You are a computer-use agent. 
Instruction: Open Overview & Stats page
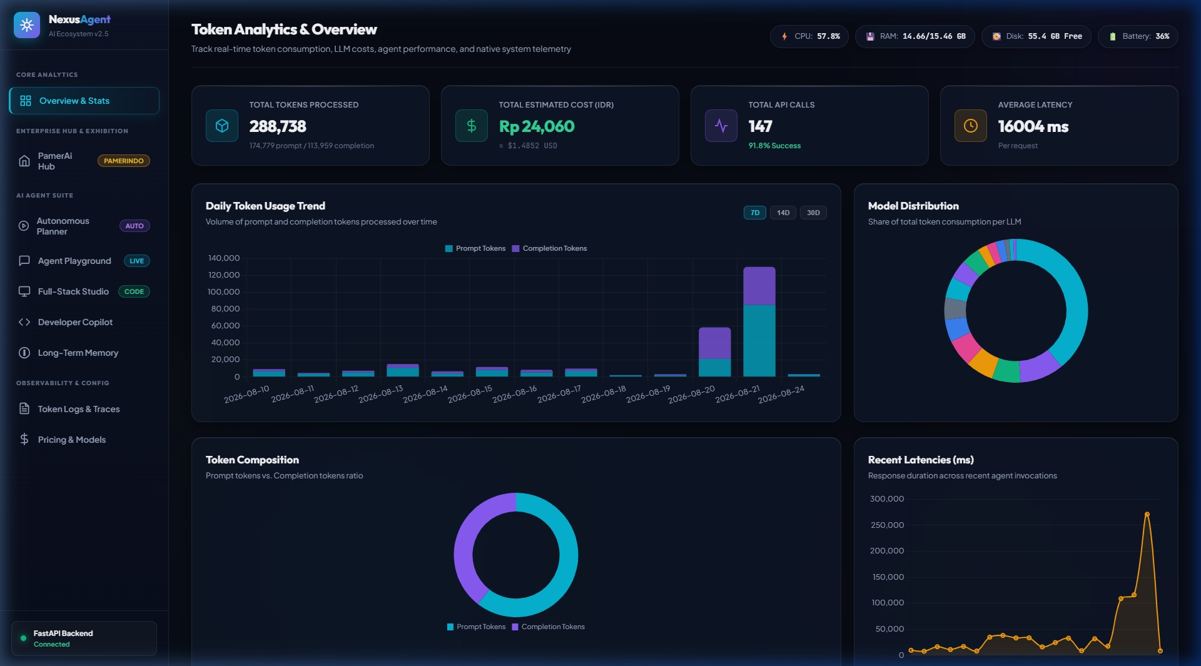[84, 101]
